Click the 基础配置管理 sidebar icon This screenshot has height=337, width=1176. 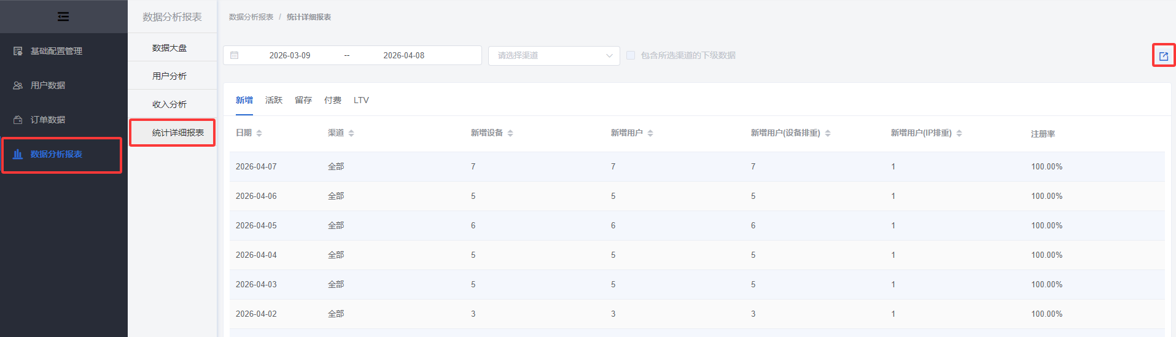[x=18, y=51]
